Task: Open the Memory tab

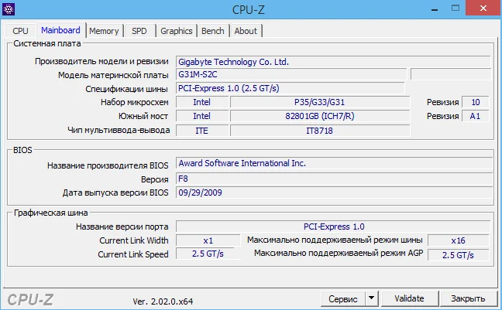Action: click(104, 31)
